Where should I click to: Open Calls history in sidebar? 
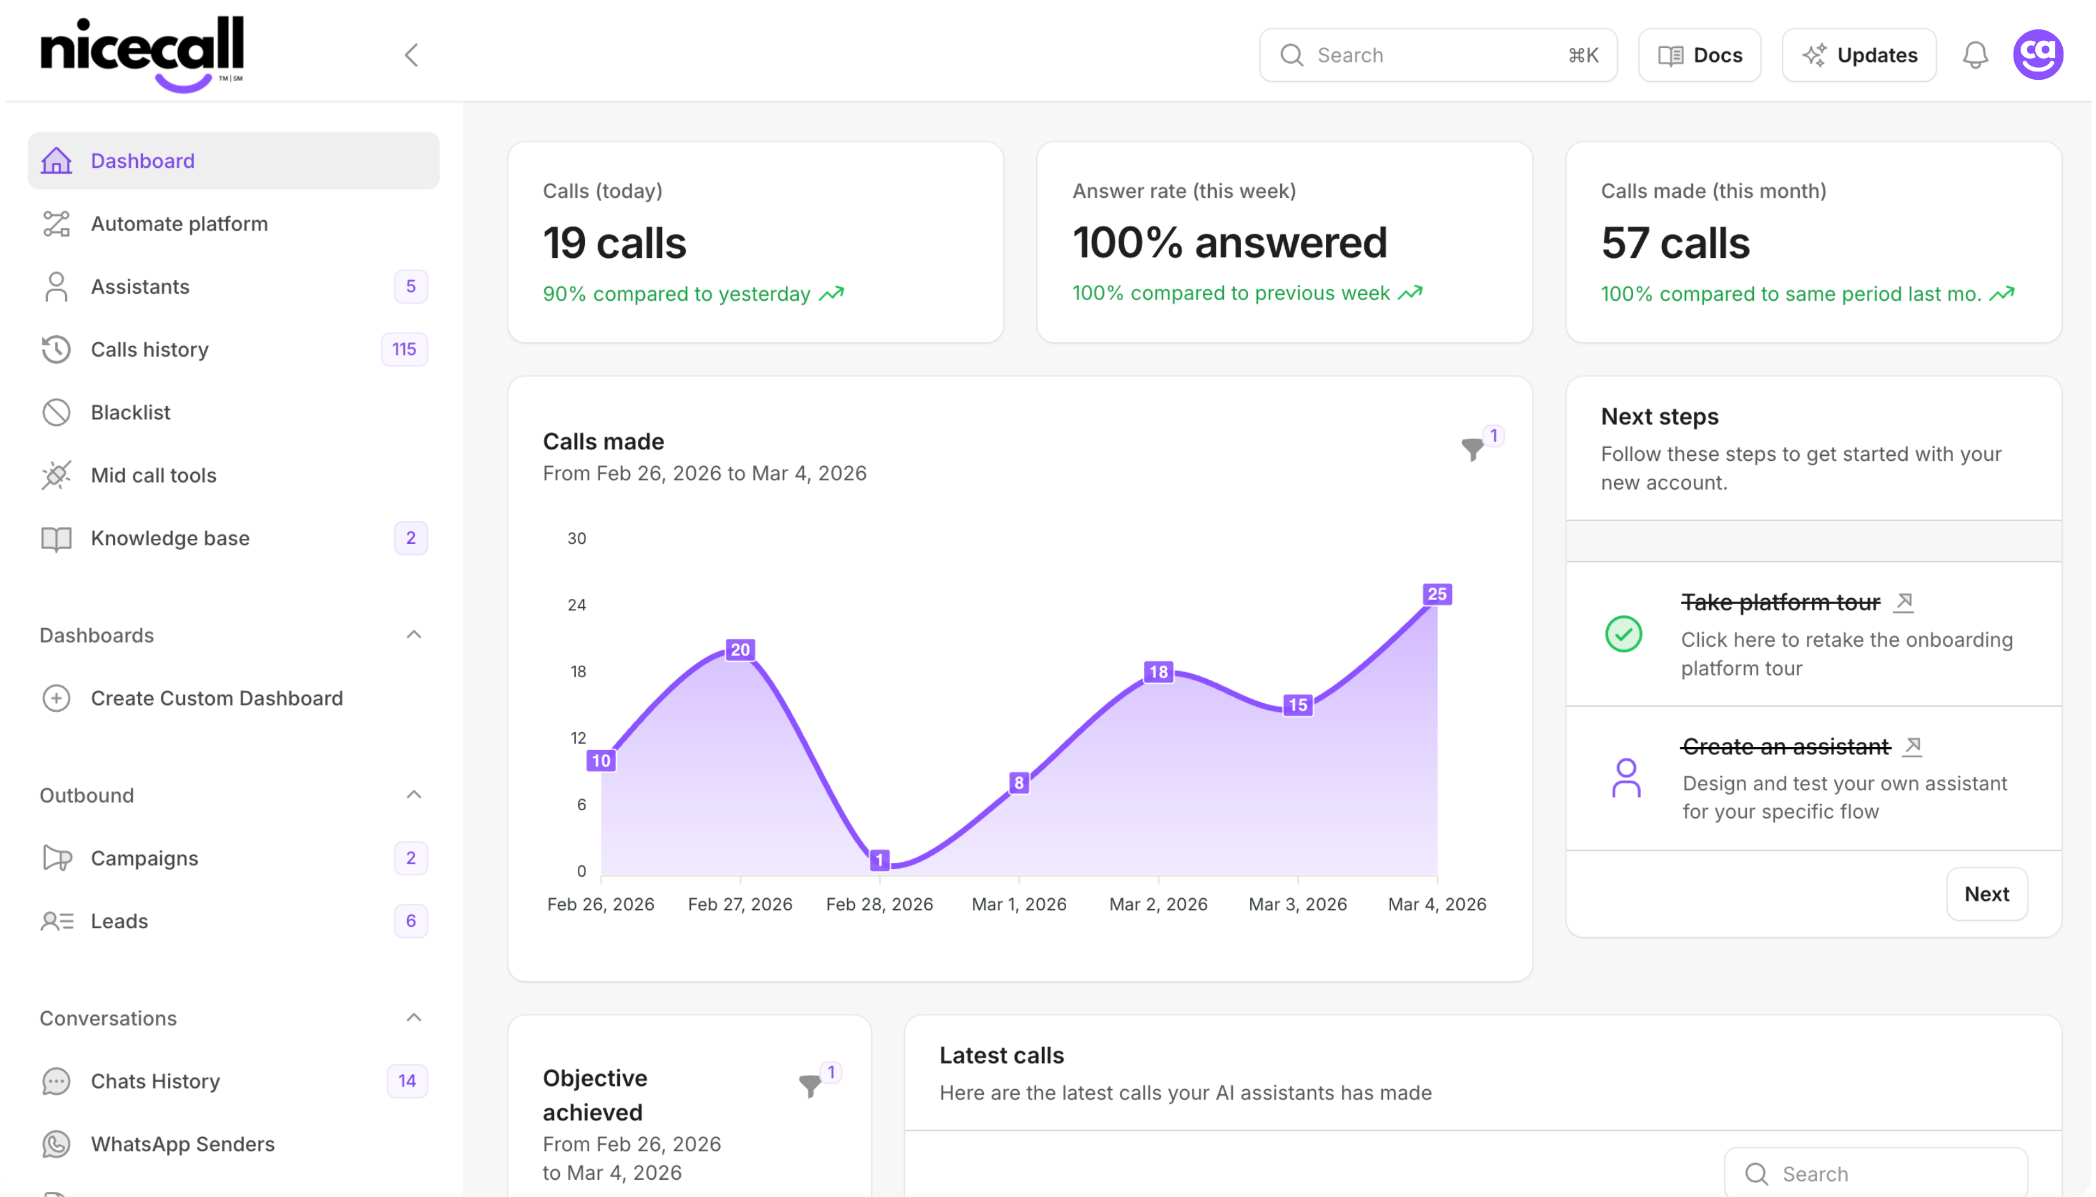149,349
